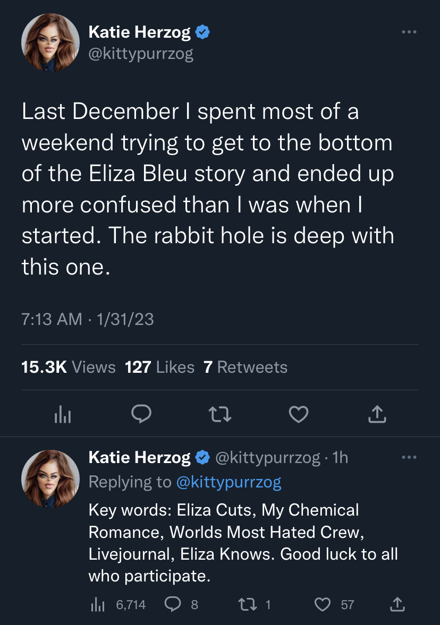Viewport: 440px width, 625px height.
Task: View the 15.3K Views details
Action: pos(68,367)
